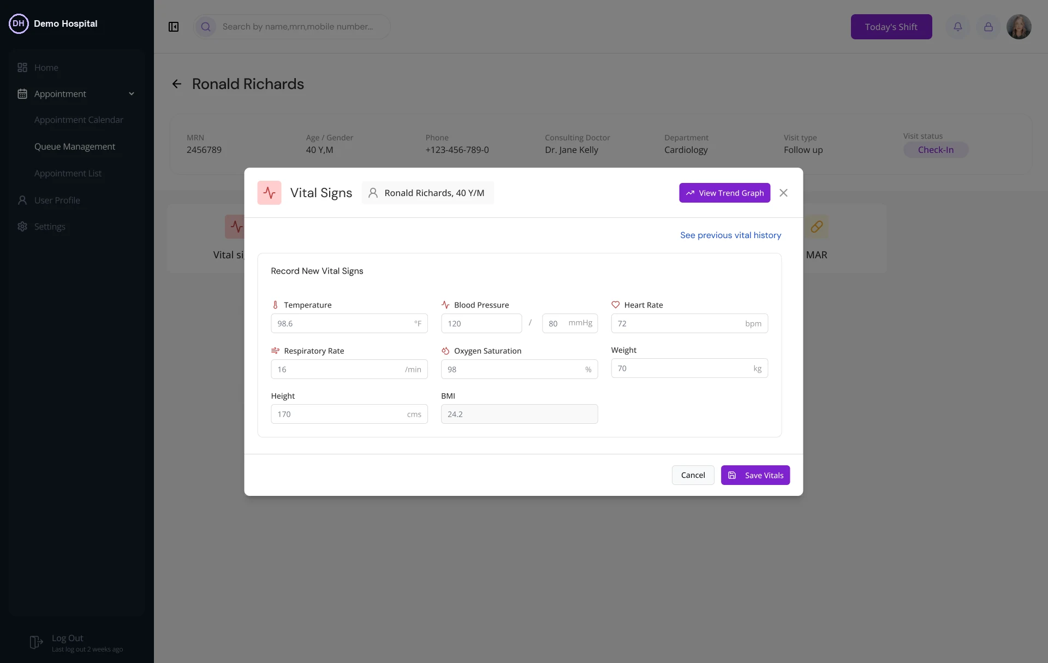Click Log Out text in sidebar
The width and height of the screenshot is (1048, 663).
(x=67, y=638)
